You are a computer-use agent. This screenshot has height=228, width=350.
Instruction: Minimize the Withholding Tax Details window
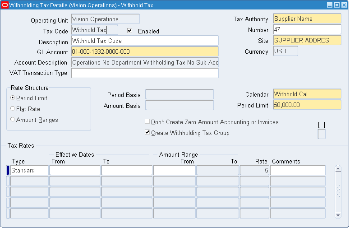[x=330, y=5]
